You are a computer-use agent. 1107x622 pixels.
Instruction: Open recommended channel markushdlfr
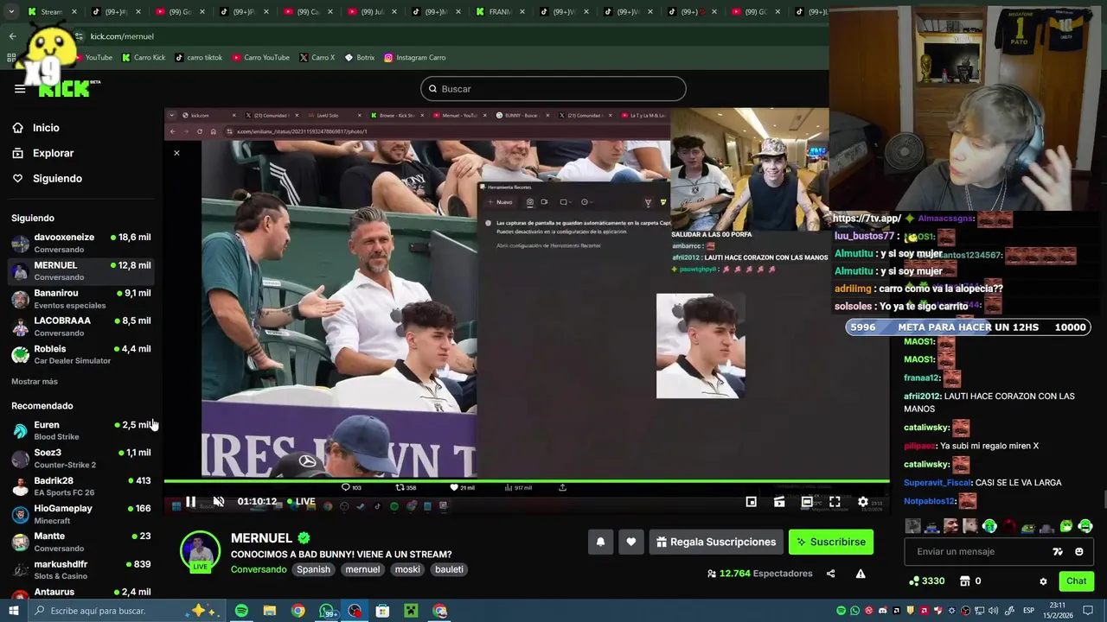point(81,570)
